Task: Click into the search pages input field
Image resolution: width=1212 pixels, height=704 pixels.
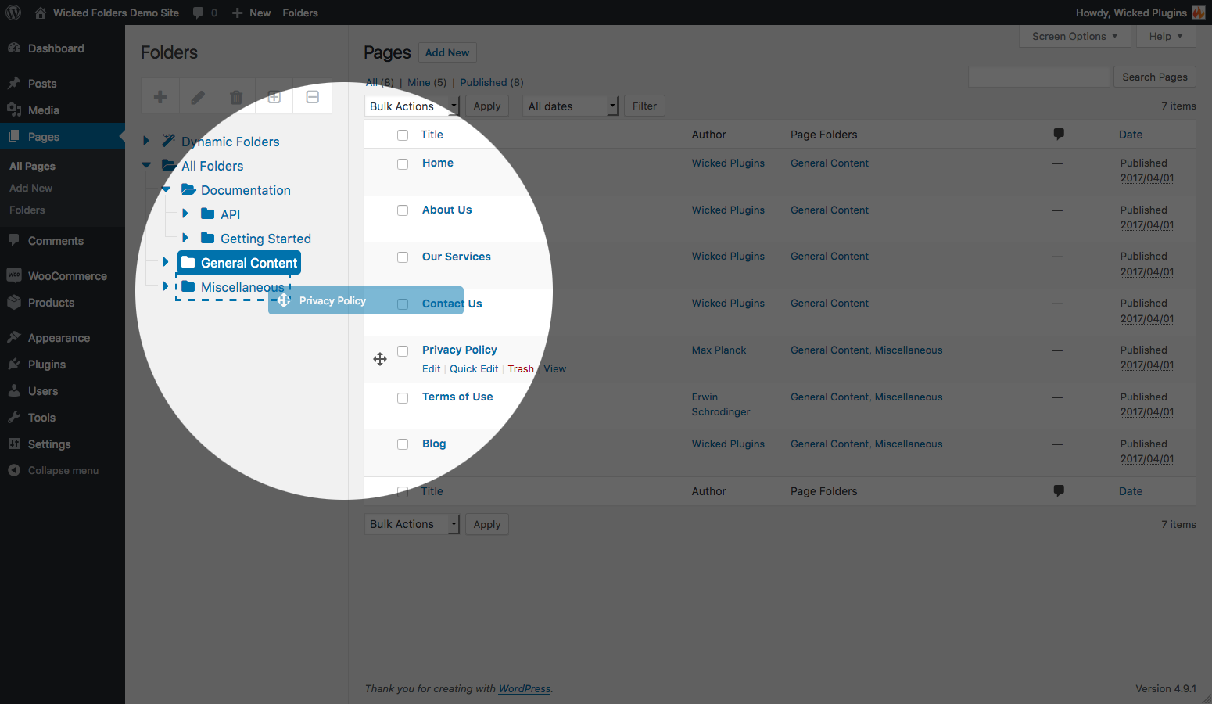Action: (1038, 77)
